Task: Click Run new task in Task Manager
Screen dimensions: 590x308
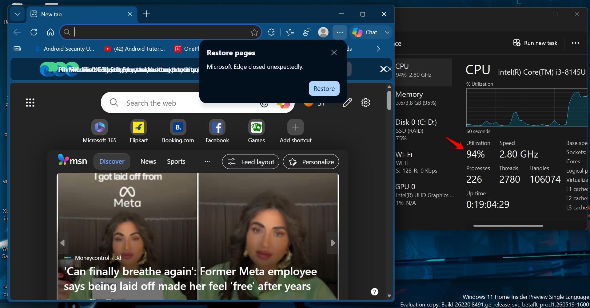Action: 535,43
